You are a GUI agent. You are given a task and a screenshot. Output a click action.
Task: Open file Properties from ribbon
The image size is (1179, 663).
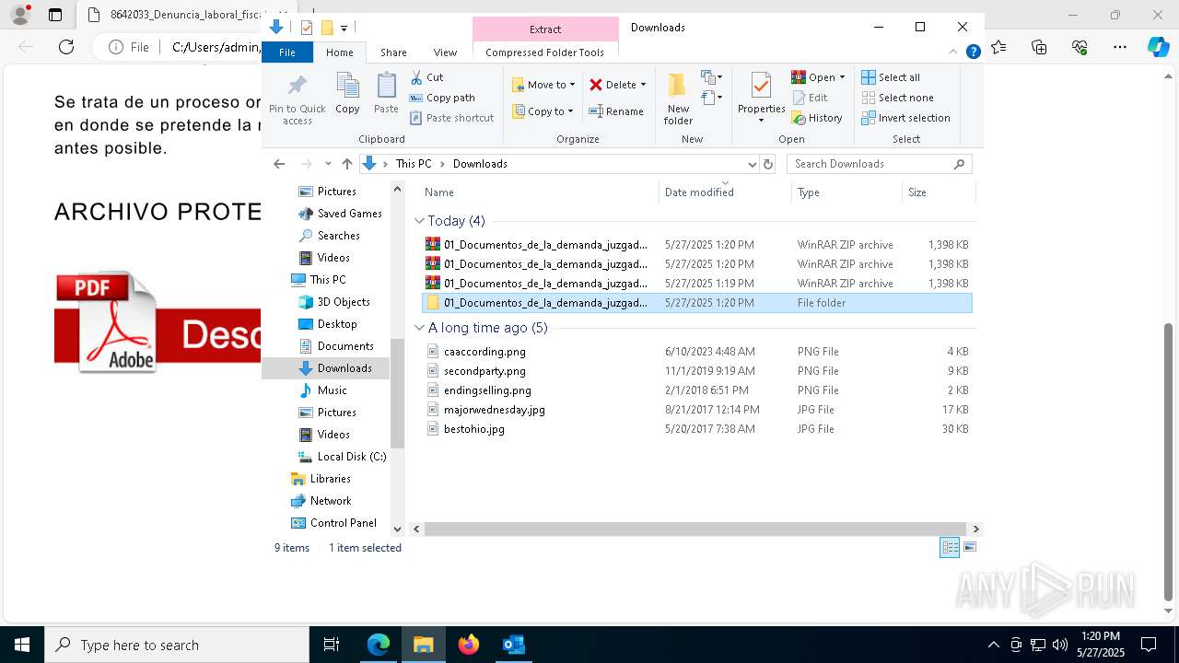[x=761, y=99]
